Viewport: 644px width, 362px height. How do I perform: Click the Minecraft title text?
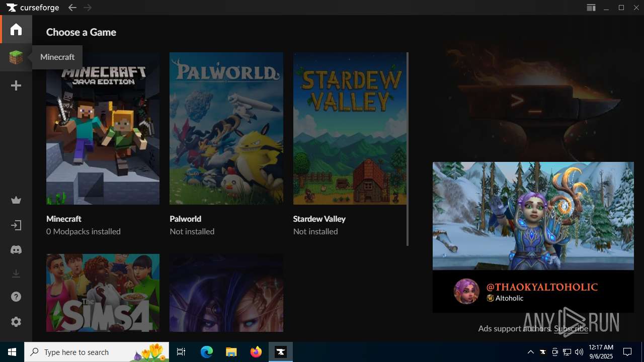click(x=64, y=219)
